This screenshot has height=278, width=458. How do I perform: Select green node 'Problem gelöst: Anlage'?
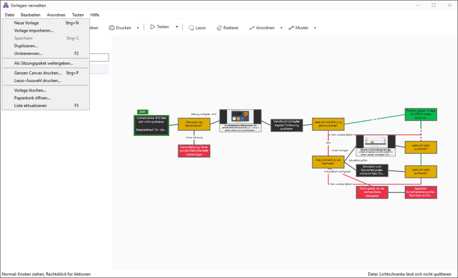(420, 114)
